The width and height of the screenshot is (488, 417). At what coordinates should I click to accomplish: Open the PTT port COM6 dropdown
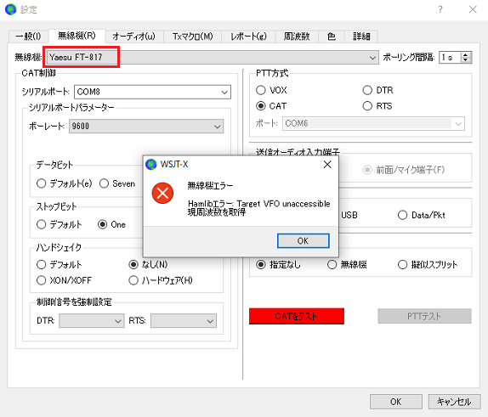(x=373, y=123)
